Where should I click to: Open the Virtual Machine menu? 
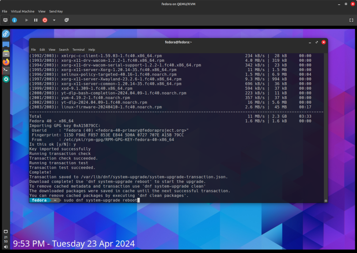[x=23, y=11]
